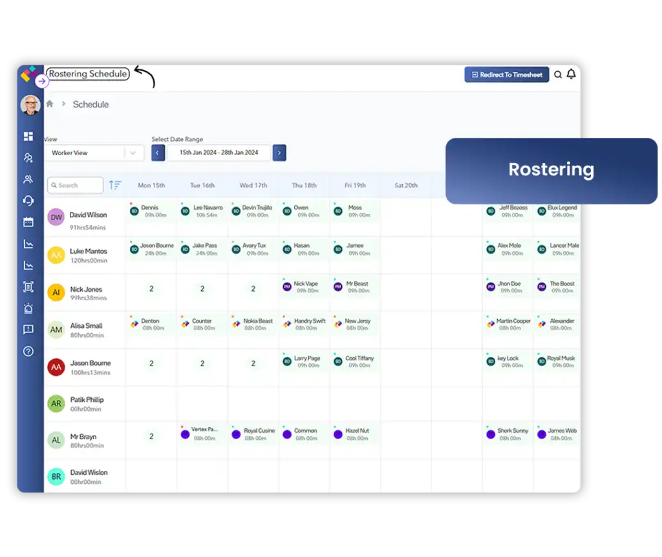Click the Schedule breadcrumb link

(x=91, y=104)
